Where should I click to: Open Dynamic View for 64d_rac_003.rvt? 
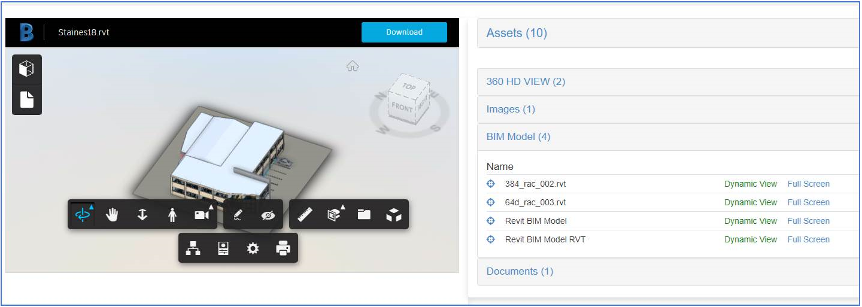pos(751,202)
